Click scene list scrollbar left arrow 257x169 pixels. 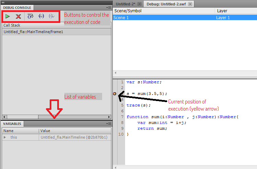(x=115, y=73)
